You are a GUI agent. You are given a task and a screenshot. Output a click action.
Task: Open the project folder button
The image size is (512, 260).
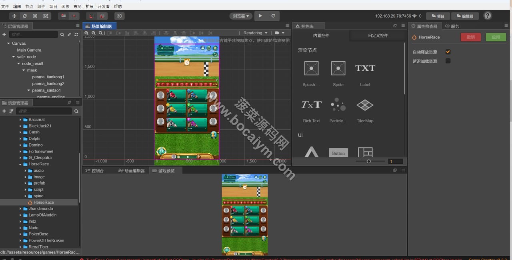tap(438, 16)
